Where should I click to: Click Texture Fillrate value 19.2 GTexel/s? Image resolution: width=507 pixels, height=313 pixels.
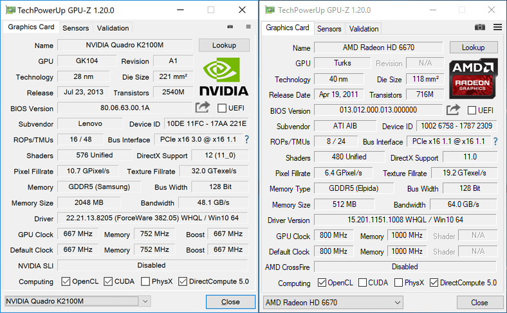465,173
